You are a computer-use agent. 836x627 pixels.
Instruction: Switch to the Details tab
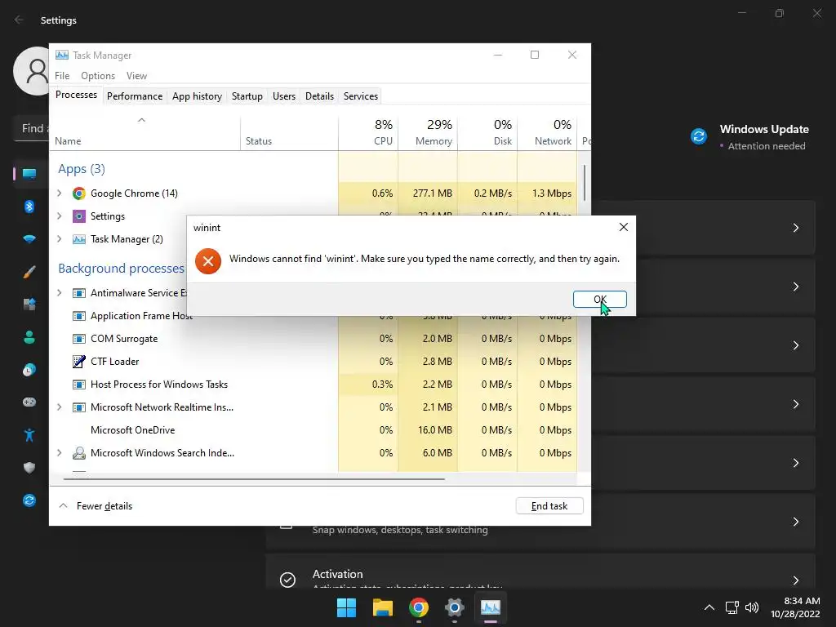click(x=319, y=96)
